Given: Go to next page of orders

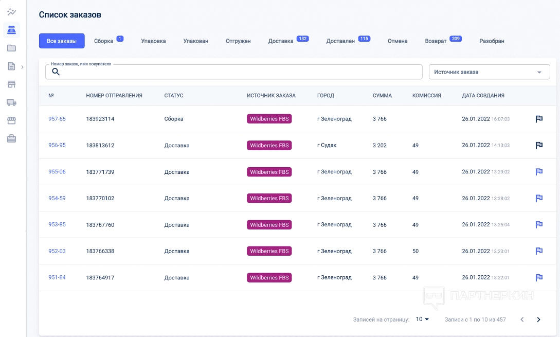Looking at the screenshot, I should [538, 320].
